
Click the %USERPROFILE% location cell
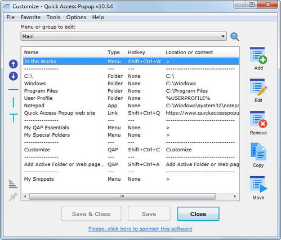[188, 98]
